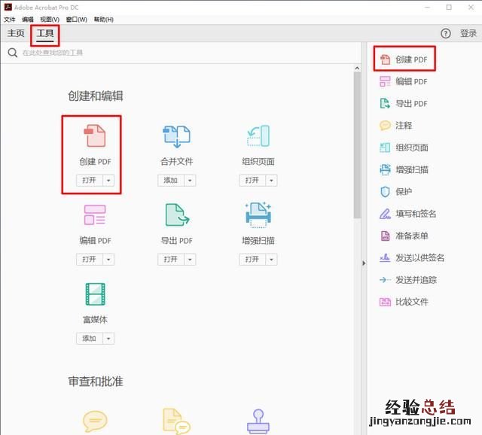This screenshot has height=435, width=482.
Task: Open the 窗口(W) menu
Action: (x=77, y=20)
